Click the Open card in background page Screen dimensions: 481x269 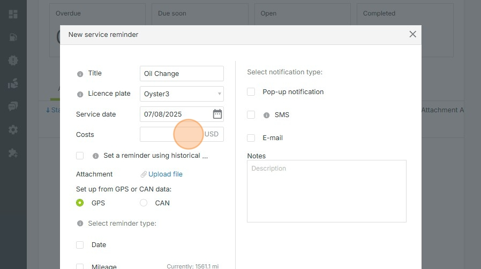pyautogui.click(x=303, y=14)
